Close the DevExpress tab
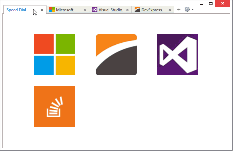 [x=170, y=10]
